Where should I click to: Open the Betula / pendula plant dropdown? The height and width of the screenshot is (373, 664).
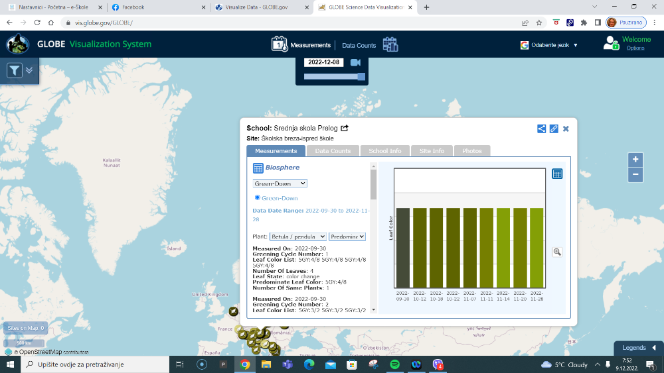click(x=298, y=237)
